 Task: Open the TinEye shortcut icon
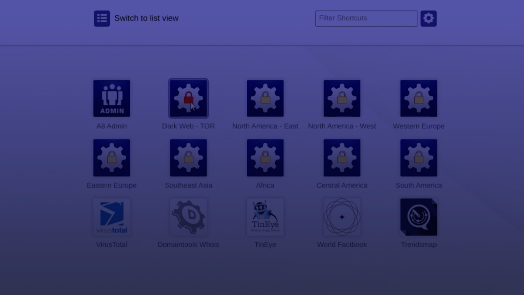coord(265,217)
